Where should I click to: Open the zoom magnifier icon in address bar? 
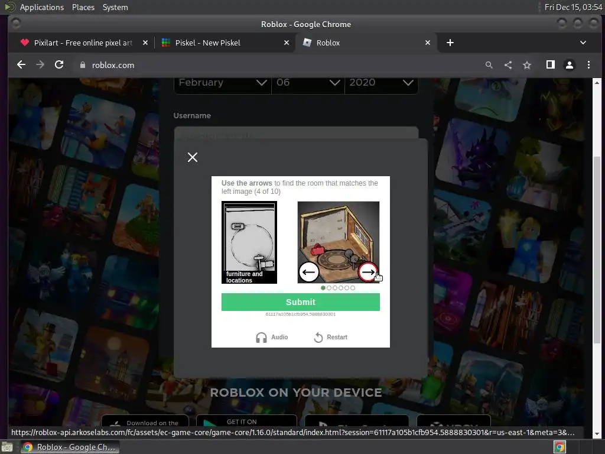coord(489,65)
